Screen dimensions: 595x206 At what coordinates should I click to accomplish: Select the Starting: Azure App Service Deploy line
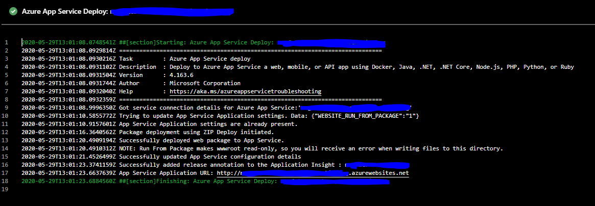tap(203, 42)
